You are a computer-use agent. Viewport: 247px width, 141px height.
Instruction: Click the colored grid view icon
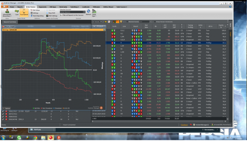(114, 22)
